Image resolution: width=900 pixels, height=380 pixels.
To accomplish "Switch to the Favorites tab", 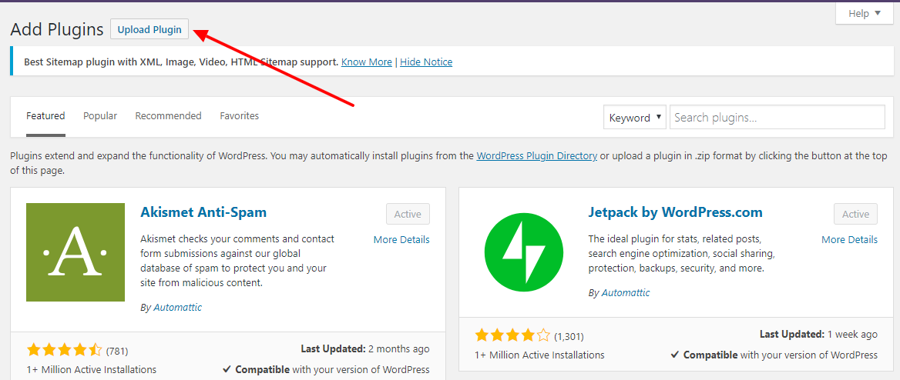I will tap(240, 116).
